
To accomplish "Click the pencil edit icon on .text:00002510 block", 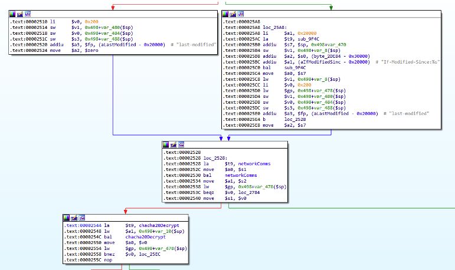I will (x=19, y=14).
